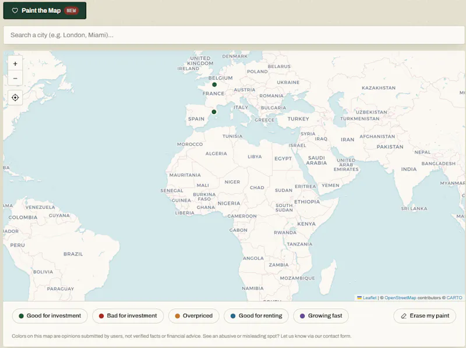Image resolution: width=466 pixels, height=348 pixels.
Task: Click the ANGOLA label on the map
Action: pyautogui.click(x=253, y=258)
